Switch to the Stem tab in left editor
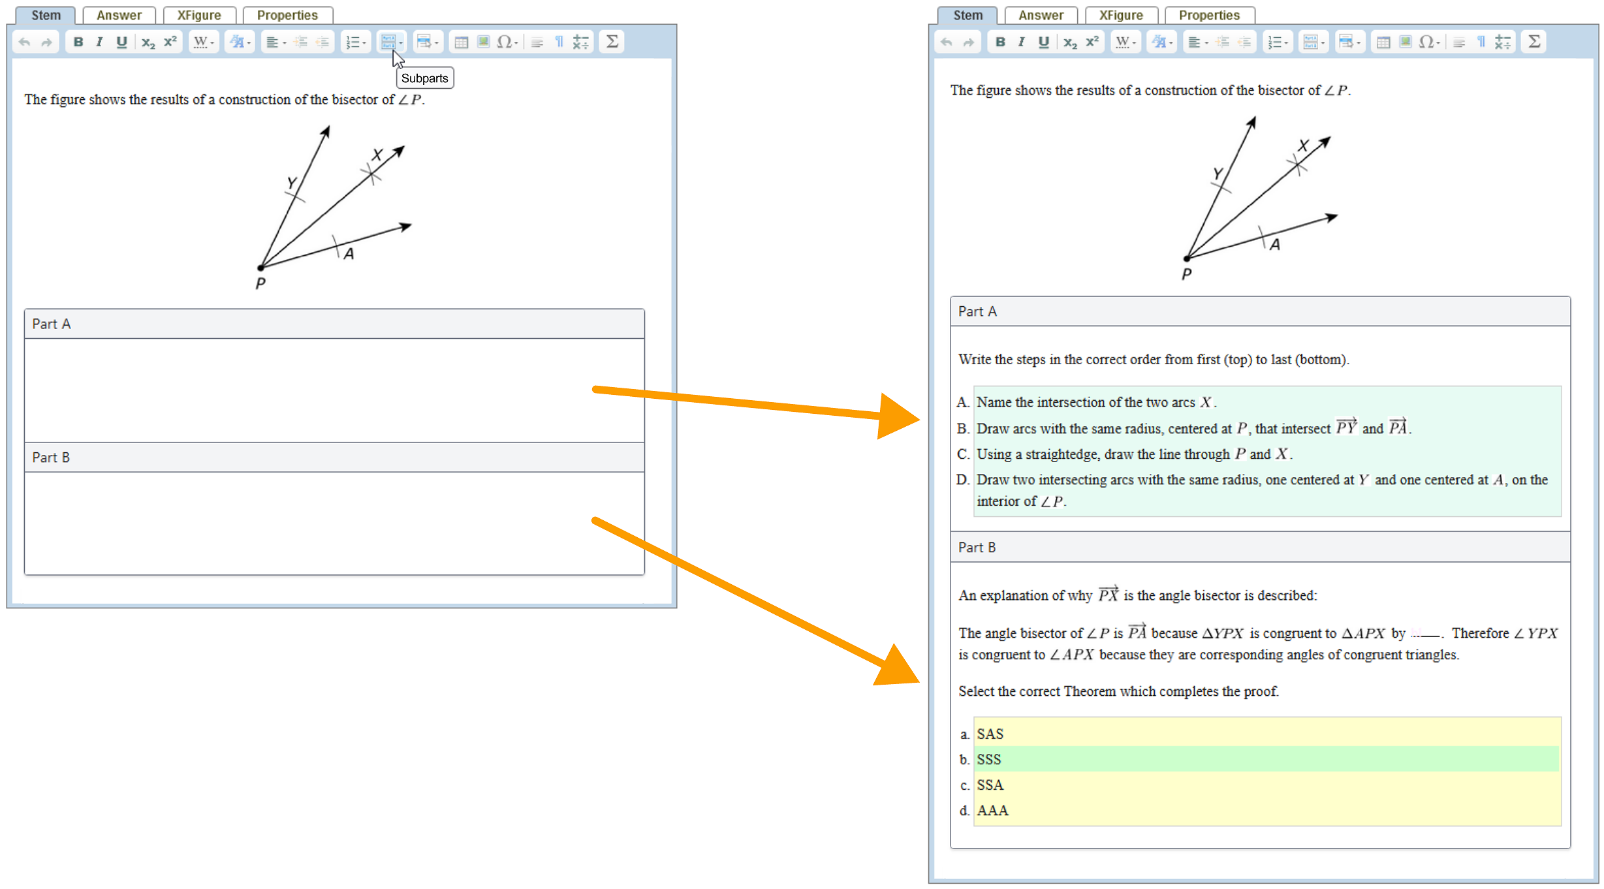 46,15
